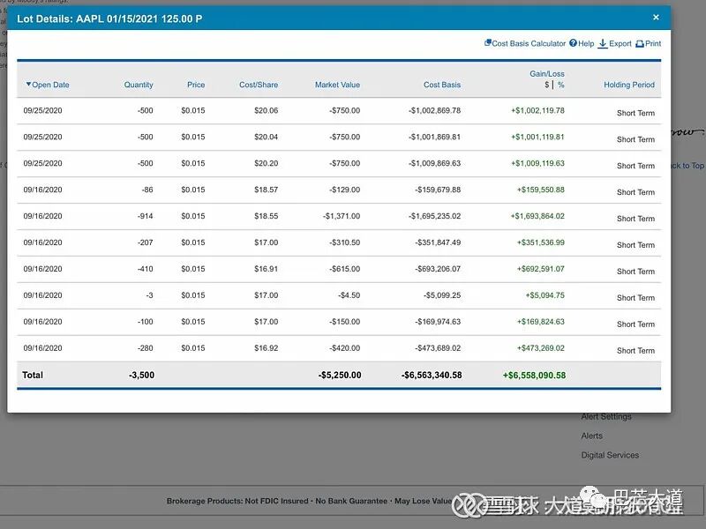
Task: Click the total gain +$6,558,090.58
Action: [x=534, y=376]
